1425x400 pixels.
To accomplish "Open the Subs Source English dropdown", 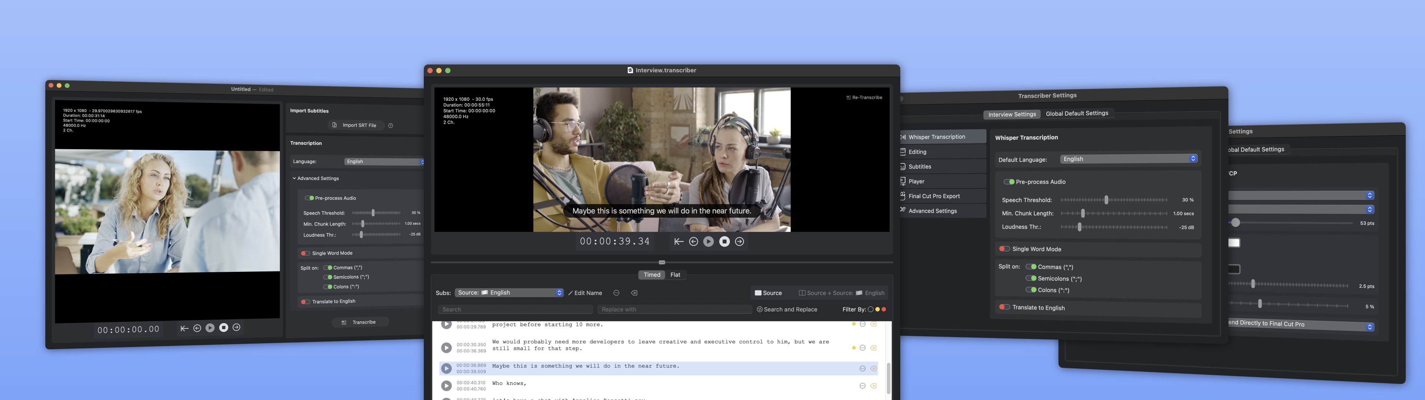I will [508, 293].
